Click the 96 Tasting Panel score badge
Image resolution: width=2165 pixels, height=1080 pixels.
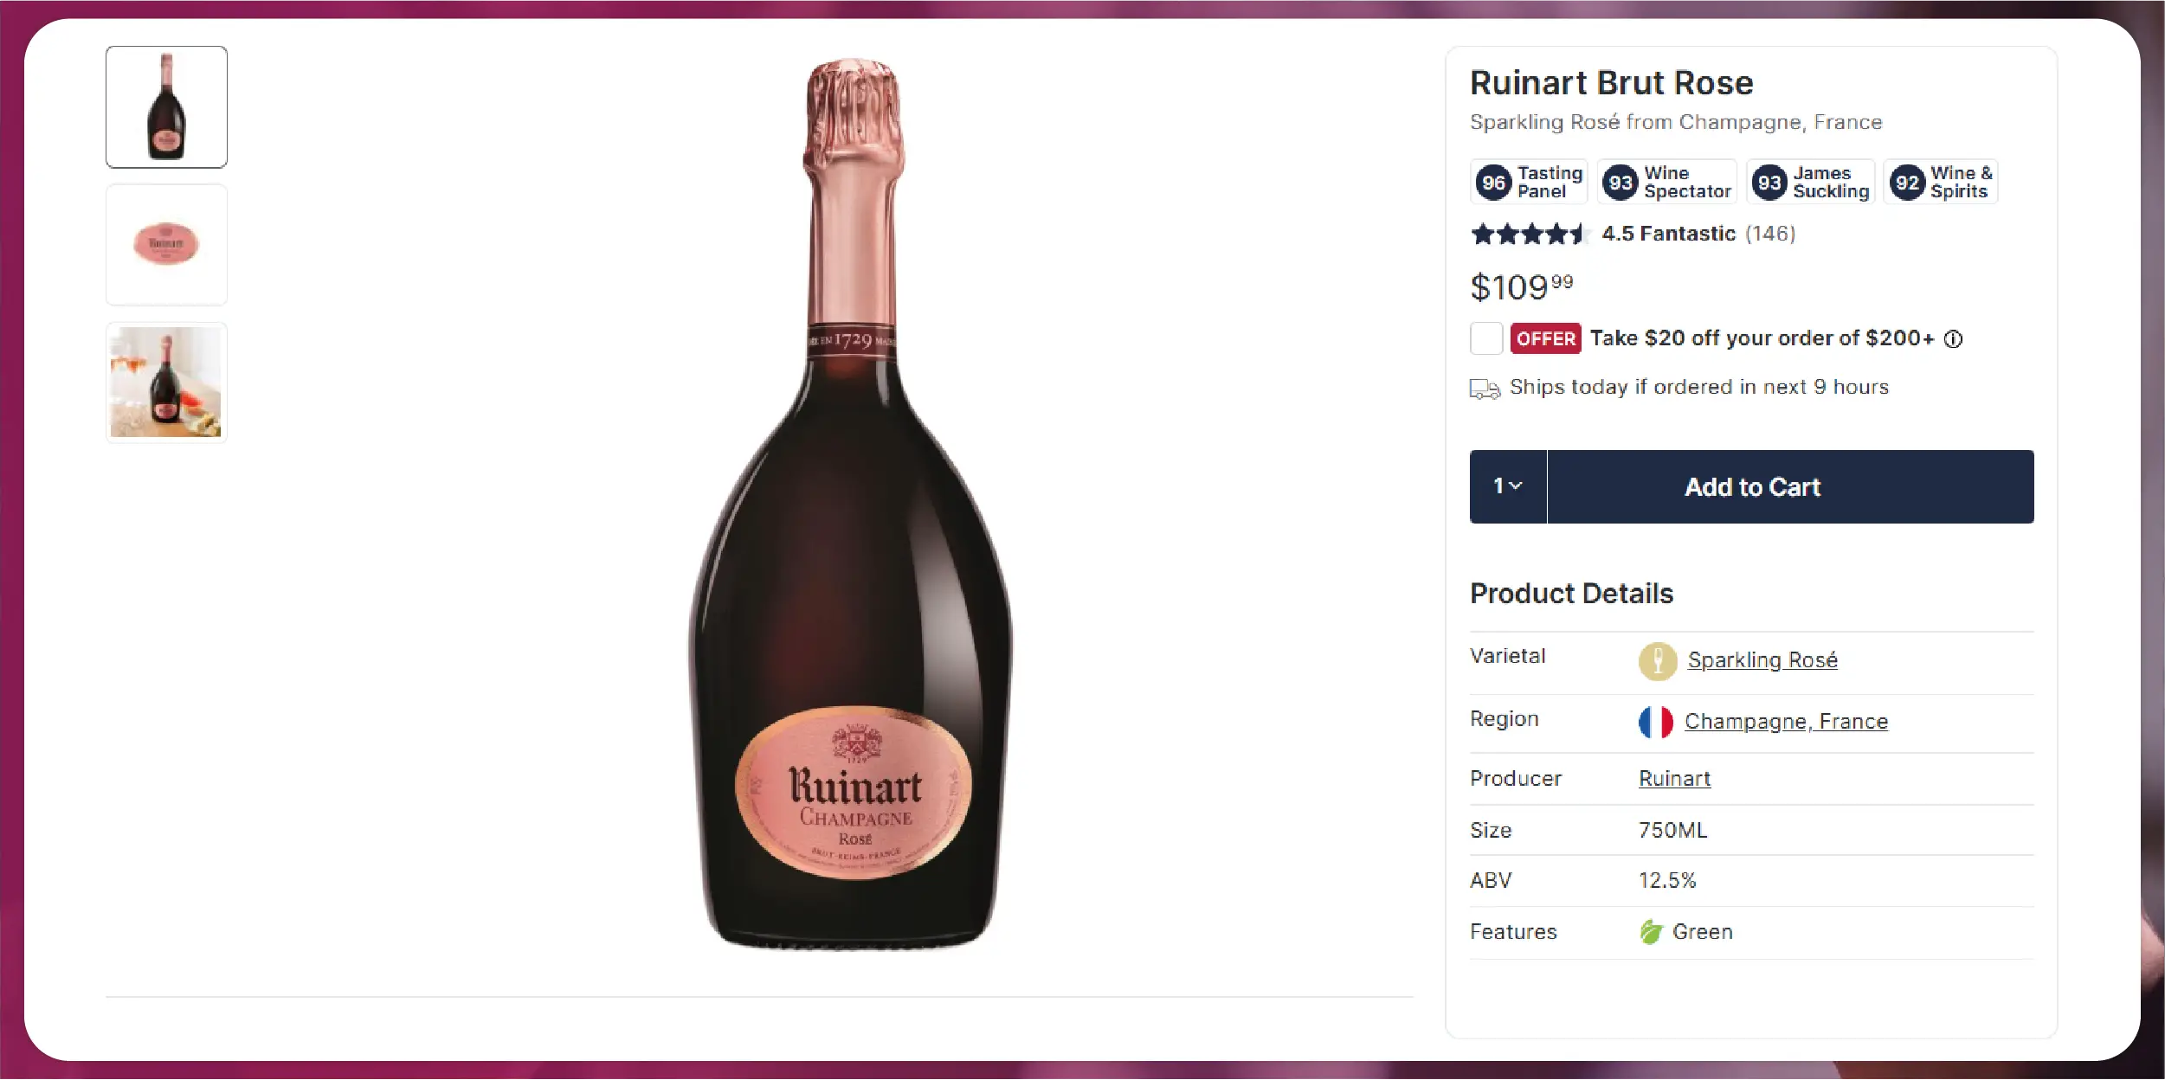1529,183
